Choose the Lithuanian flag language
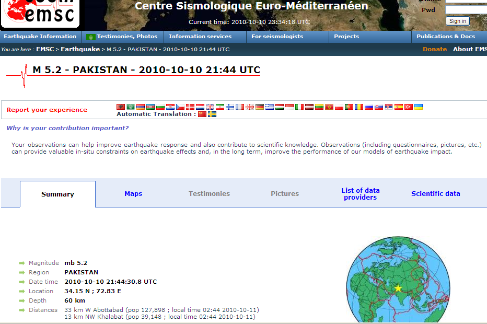 click(320, 107)
